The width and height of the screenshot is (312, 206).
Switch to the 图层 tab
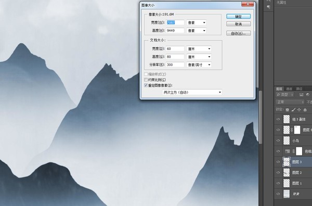click(x=279, y=89)
